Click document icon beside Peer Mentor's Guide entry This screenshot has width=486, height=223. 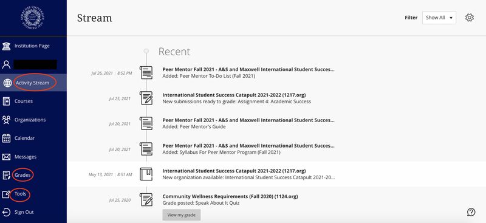[146, 123]
